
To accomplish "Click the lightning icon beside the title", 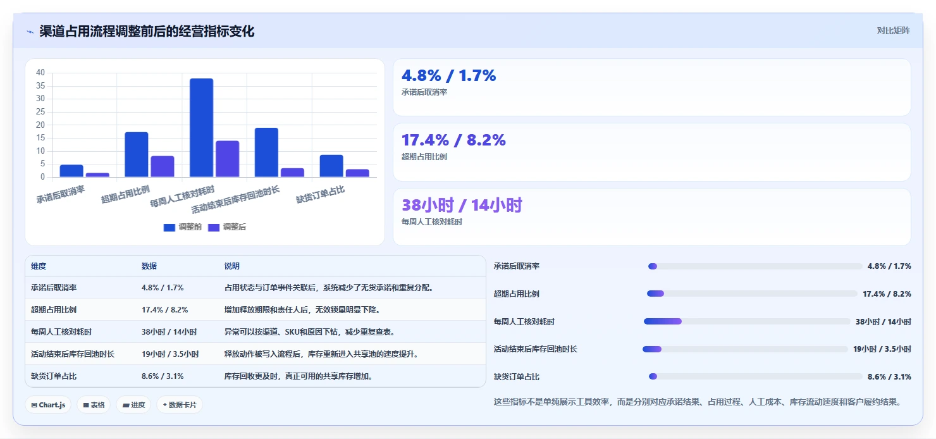I will tap(30, 32).
